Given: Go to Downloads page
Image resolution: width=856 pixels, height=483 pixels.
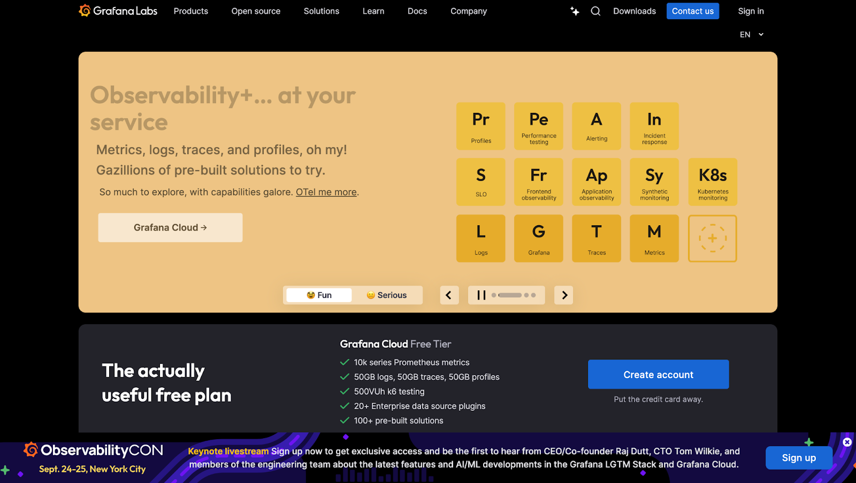Looking at the screenshot, I should (635, 11).
